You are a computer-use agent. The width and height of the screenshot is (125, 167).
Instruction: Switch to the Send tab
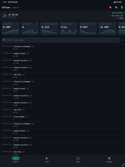(47, 159)
